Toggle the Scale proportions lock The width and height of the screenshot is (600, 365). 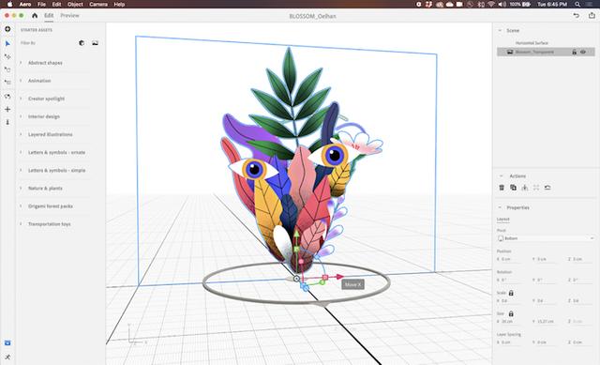511,293
